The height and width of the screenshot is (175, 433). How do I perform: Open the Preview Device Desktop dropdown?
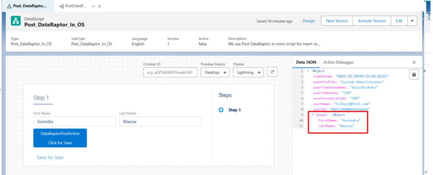[215, 73]
